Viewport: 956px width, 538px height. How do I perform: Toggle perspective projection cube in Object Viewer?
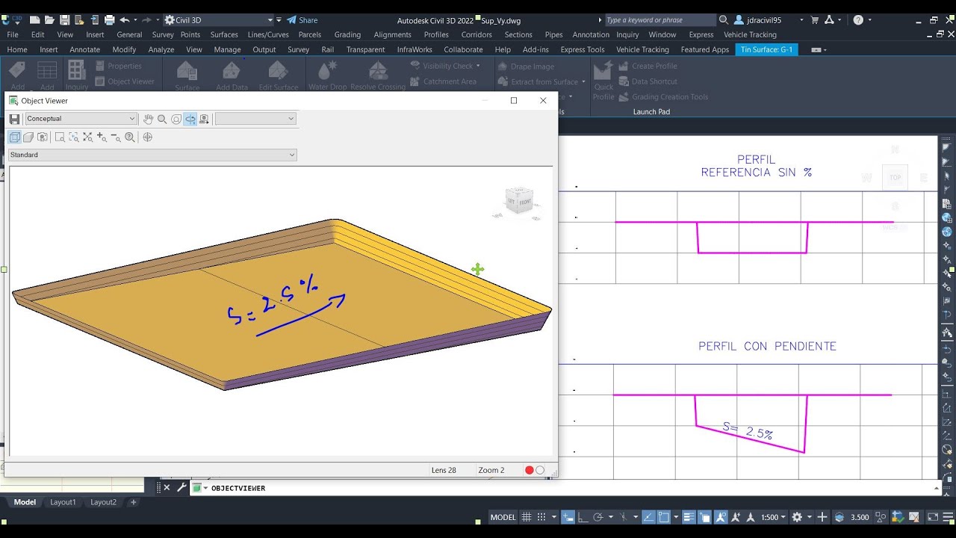pyautogui.click(x=28, y=137)
